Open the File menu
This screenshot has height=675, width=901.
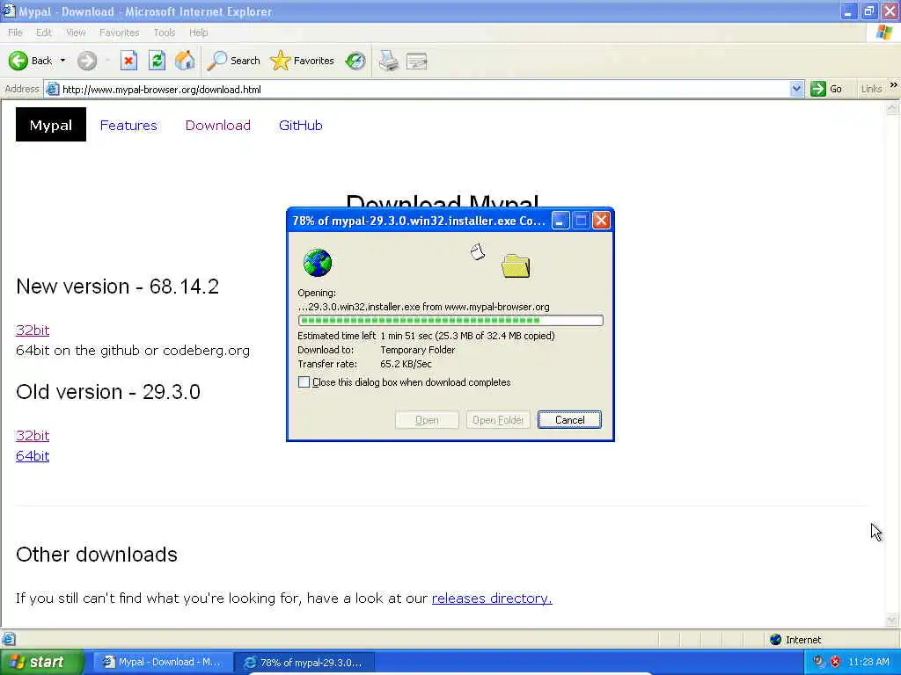pos(15,33)
